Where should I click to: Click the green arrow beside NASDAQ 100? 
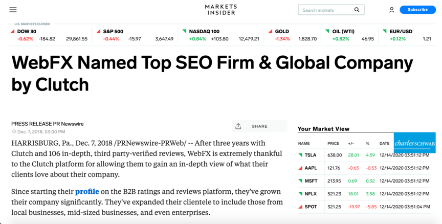tap(184, 31)
